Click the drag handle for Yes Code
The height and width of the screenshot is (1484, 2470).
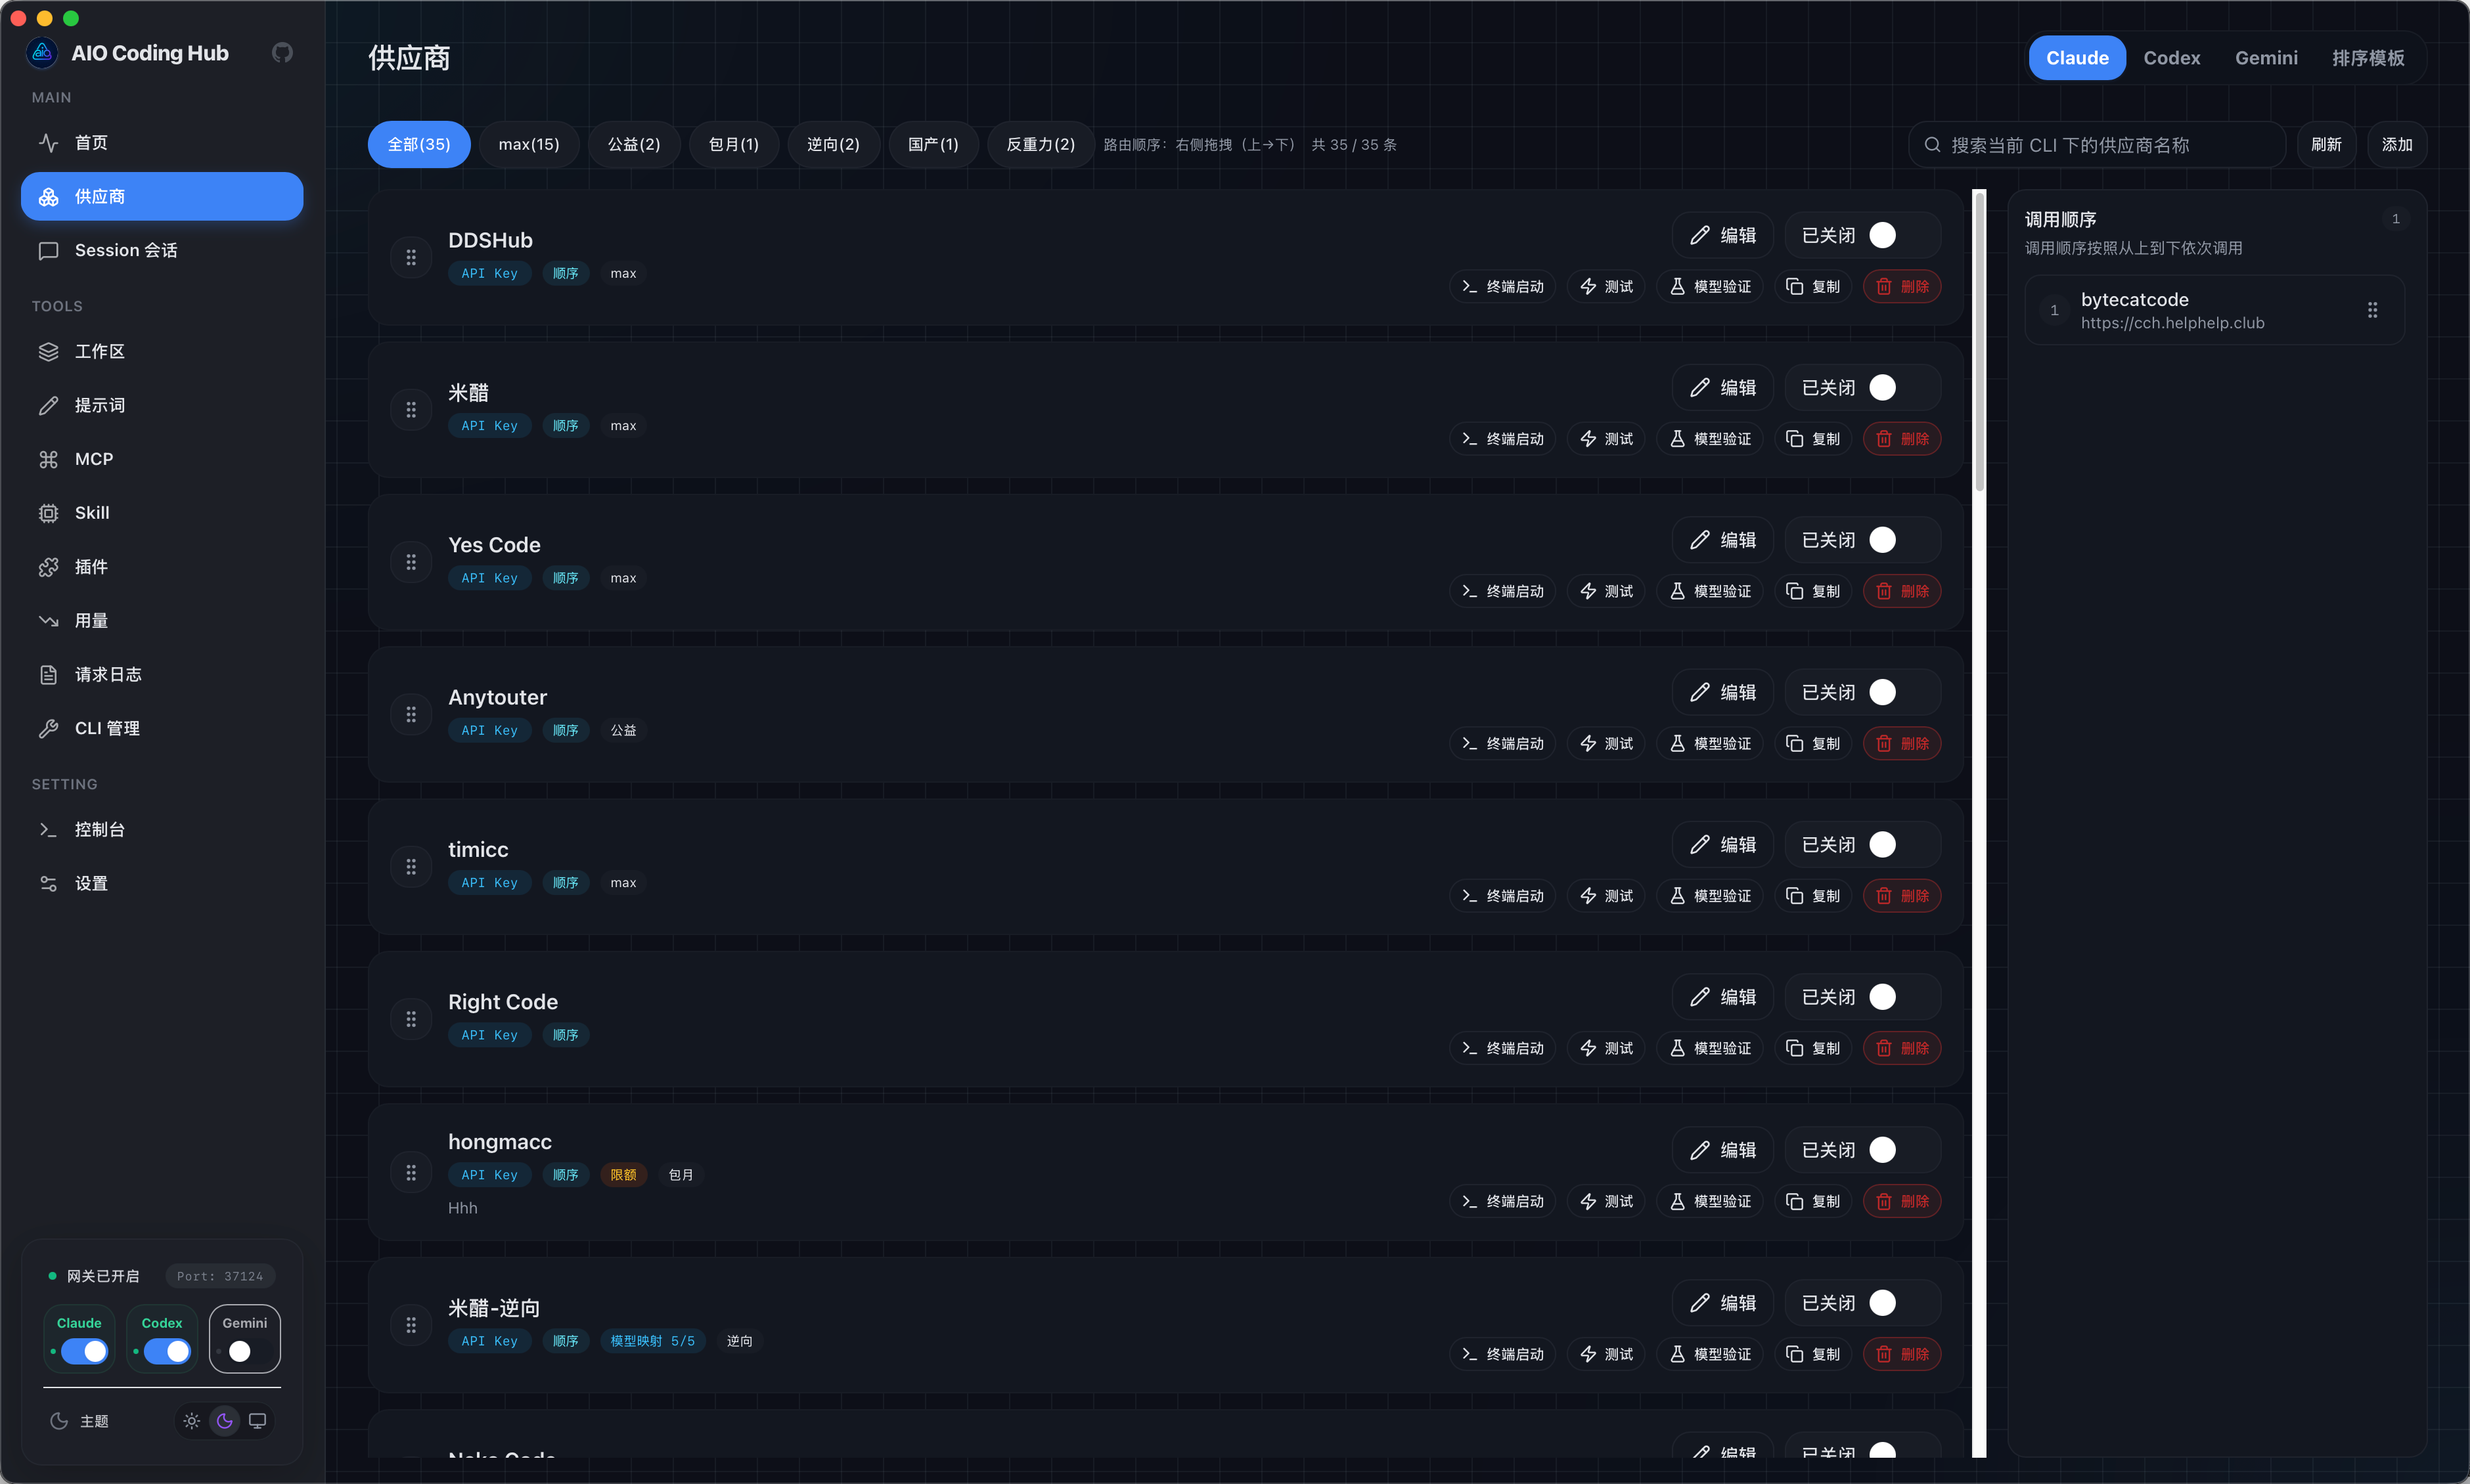(411, 563)
